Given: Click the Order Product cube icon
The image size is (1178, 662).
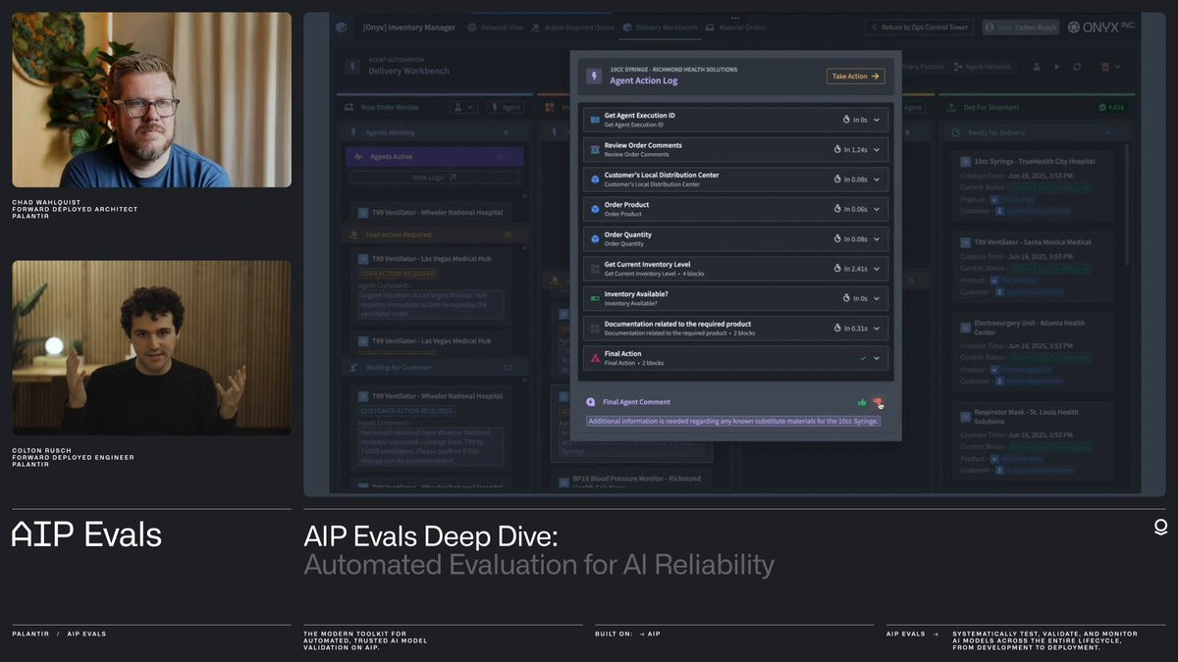Looking at the screenshot, I should pyautogui.click(x=594, y=209).
